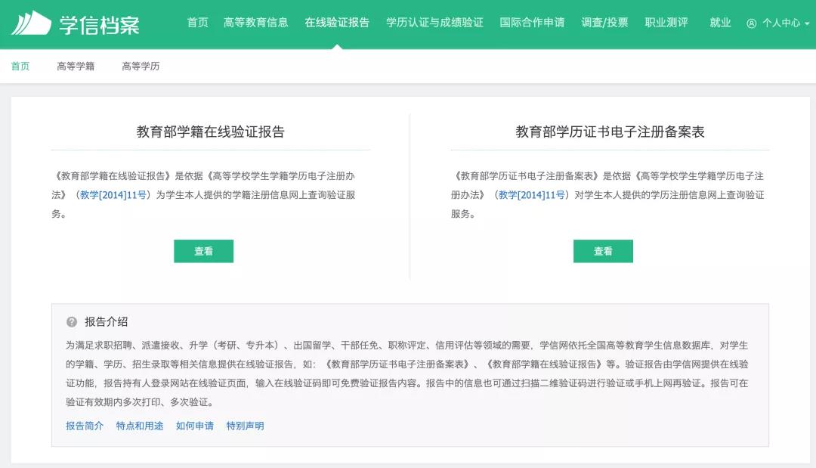Open the 高等教育信息 menu

click(256, 23)
